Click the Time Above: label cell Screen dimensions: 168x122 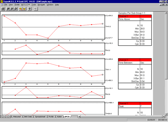(129, 19)
